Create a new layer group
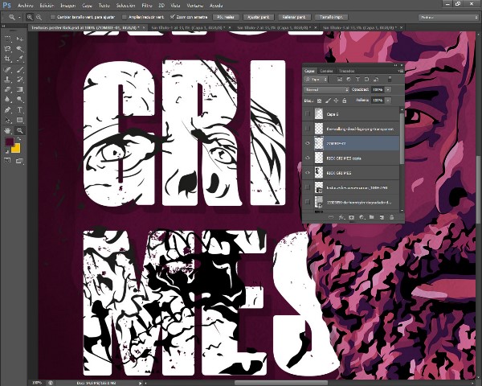The image size is (482, 386). pos(372,217)
